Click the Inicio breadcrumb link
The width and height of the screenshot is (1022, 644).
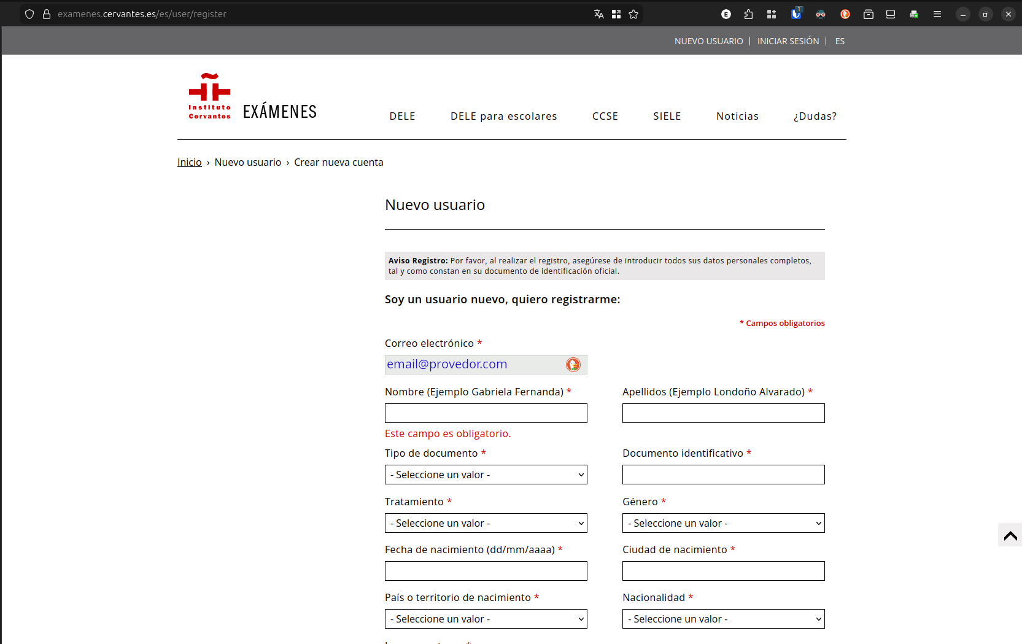(x=189, y=162)
